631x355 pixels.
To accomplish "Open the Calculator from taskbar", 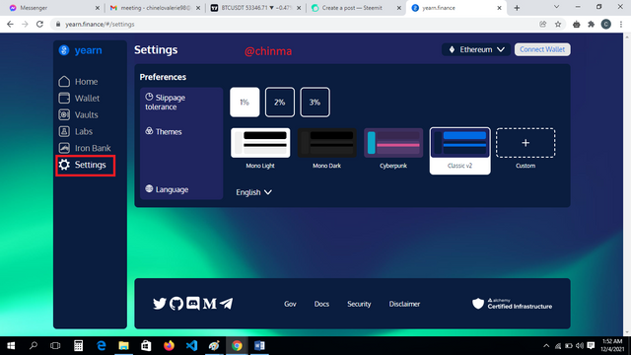I will tap(79, 346).
